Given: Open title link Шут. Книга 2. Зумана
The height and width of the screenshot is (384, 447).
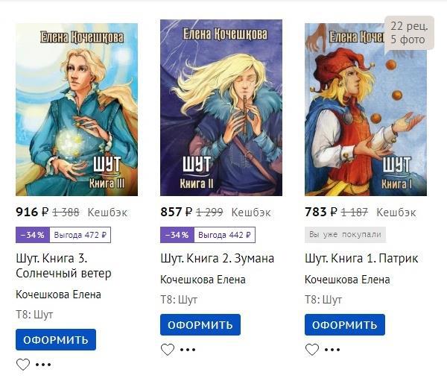Looking at the screenshot, I should pyautogui.click(x=218, y=259).
